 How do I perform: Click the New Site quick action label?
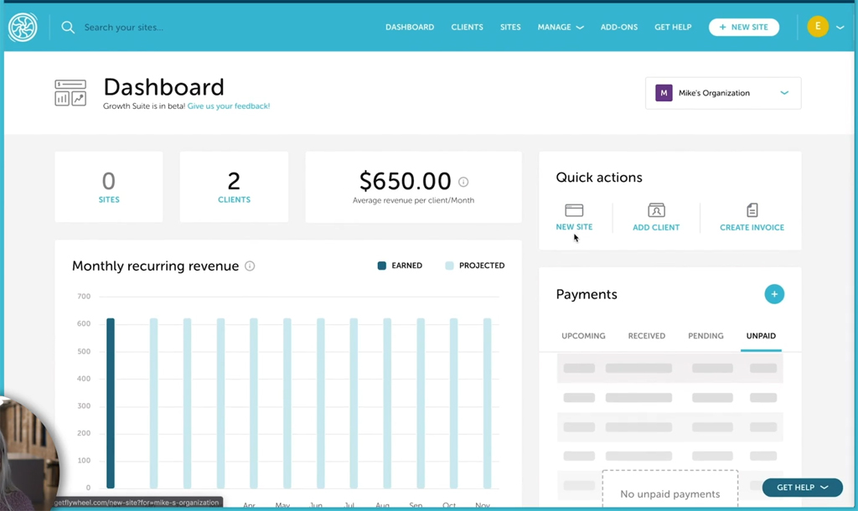[574, 226]
